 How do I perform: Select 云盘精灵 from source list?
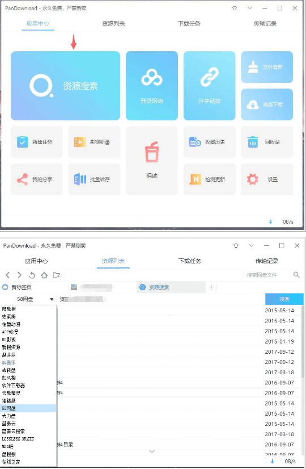tap(28, 393)
